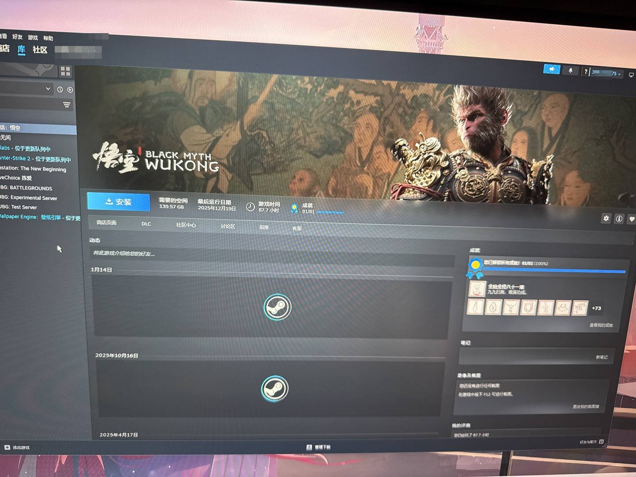636x477 pixels.
Task: Open the 讨论区 tab
Action: click(227, 226)
